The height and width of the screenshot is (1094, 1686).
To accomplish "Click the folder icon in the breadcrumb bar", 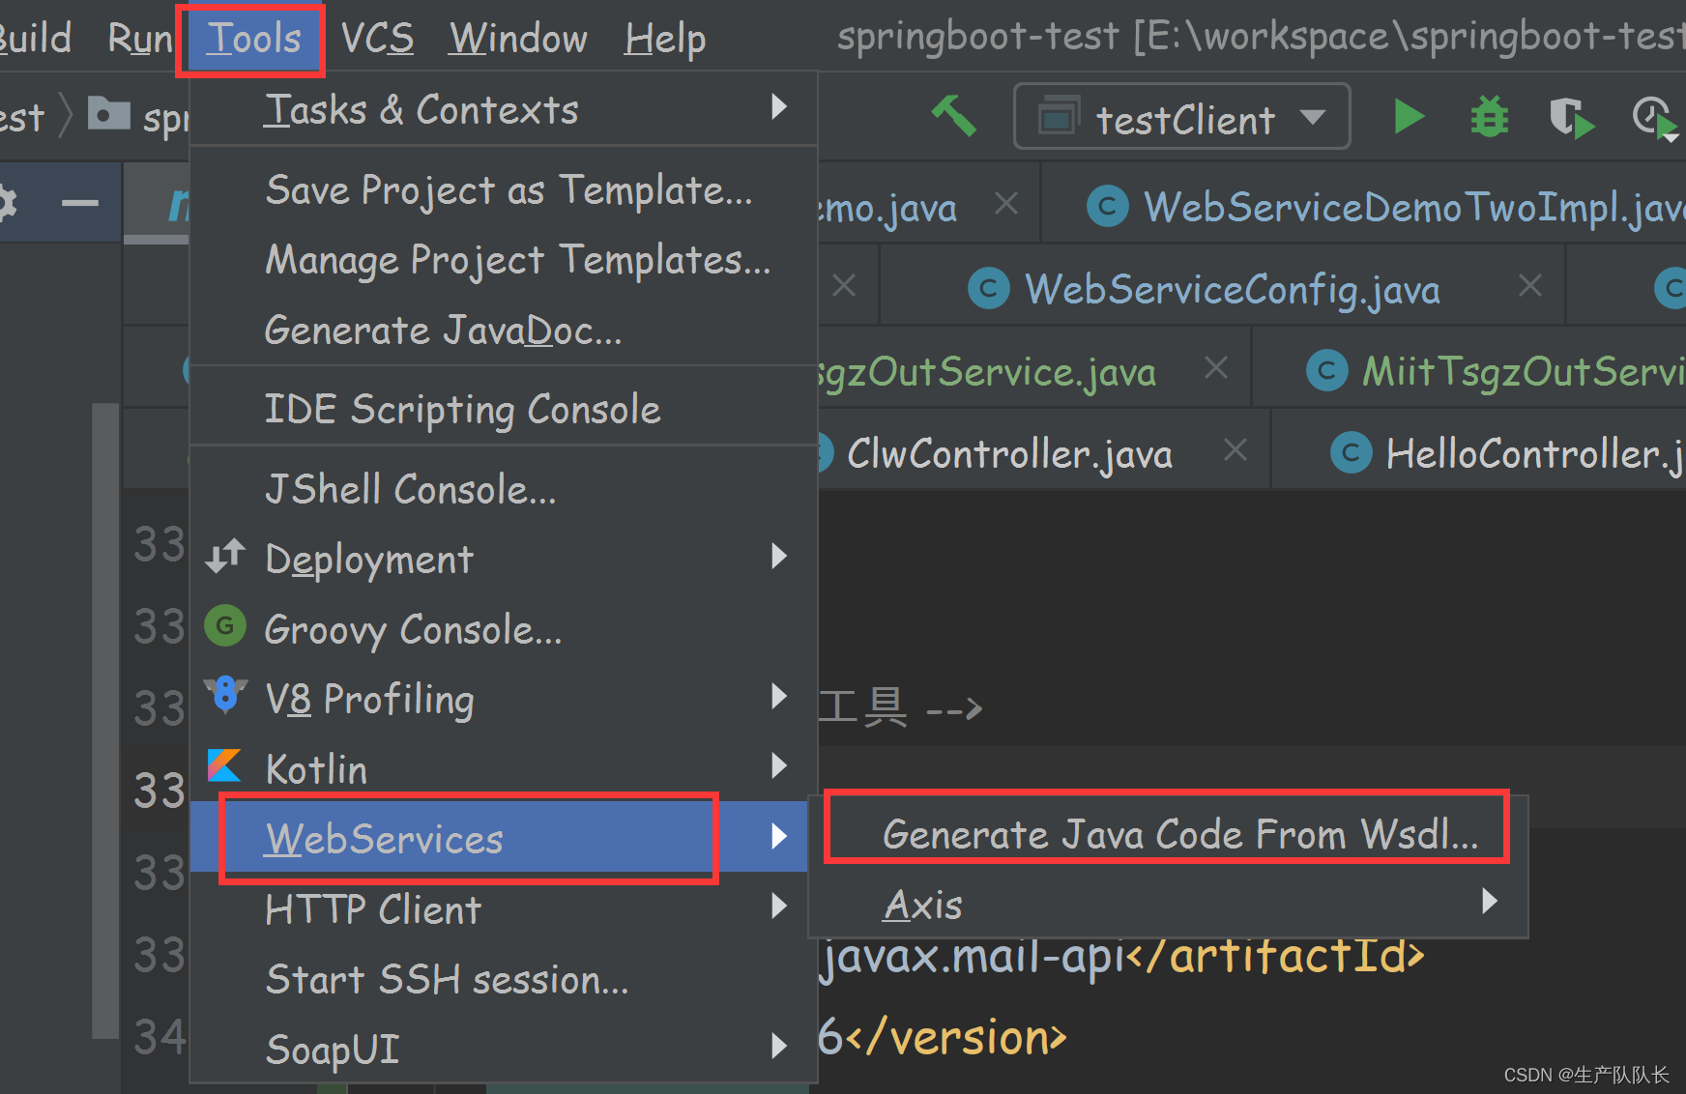I will [x=108, y=114].
